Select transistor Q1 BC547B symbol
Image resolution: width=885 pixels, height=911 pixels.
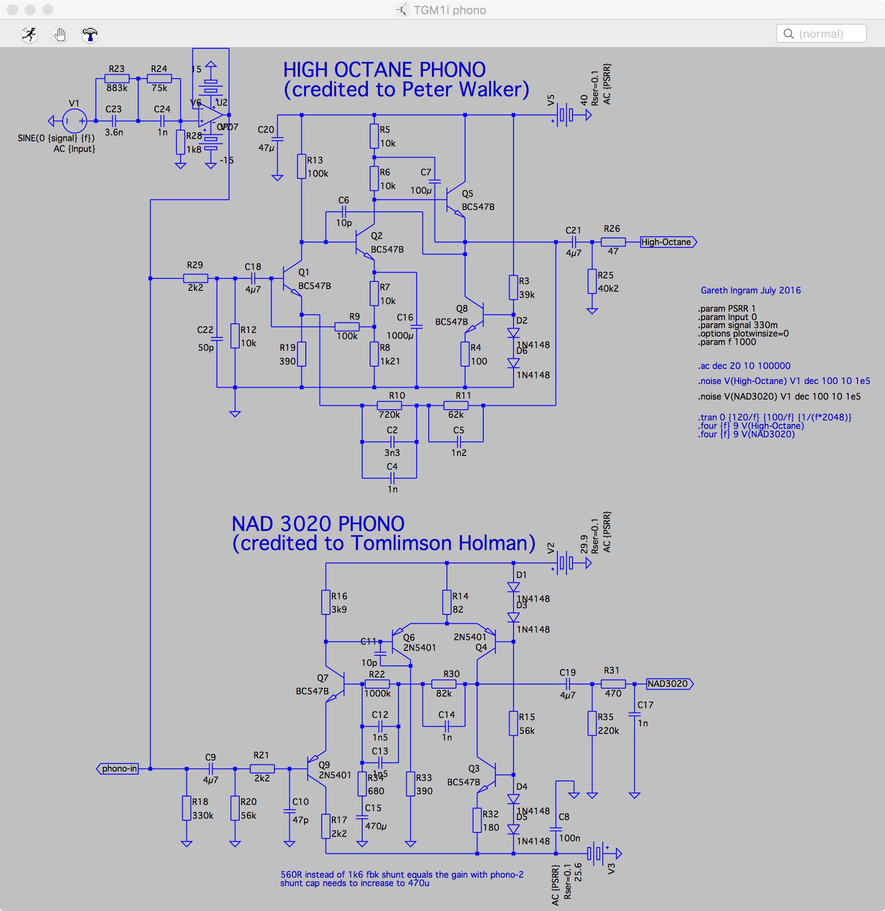point(292,278)
